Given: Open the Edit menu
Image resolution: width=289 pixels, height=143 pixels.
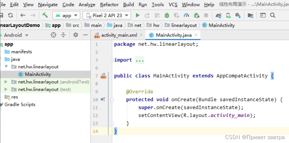Looking at the screenshot, I should click(14, 5).
